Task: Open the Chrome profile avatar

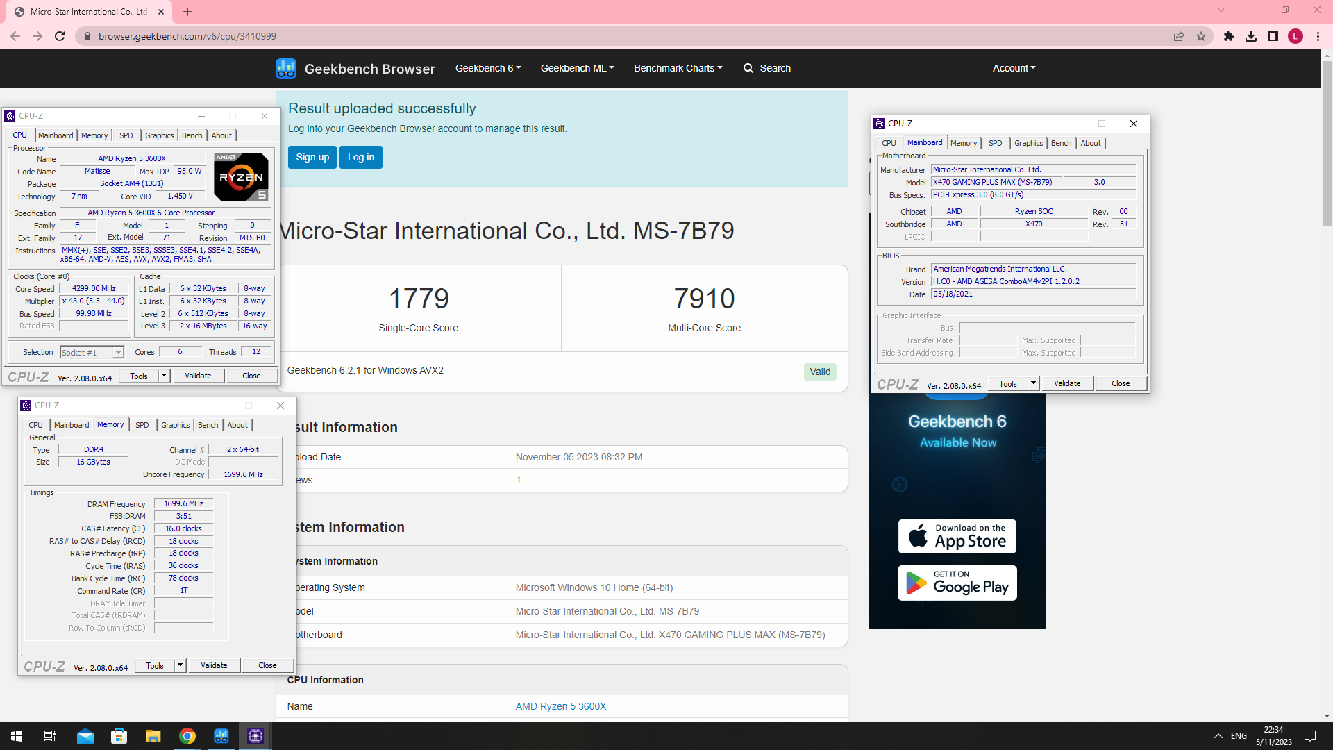Action: (x=1296, y=36)
